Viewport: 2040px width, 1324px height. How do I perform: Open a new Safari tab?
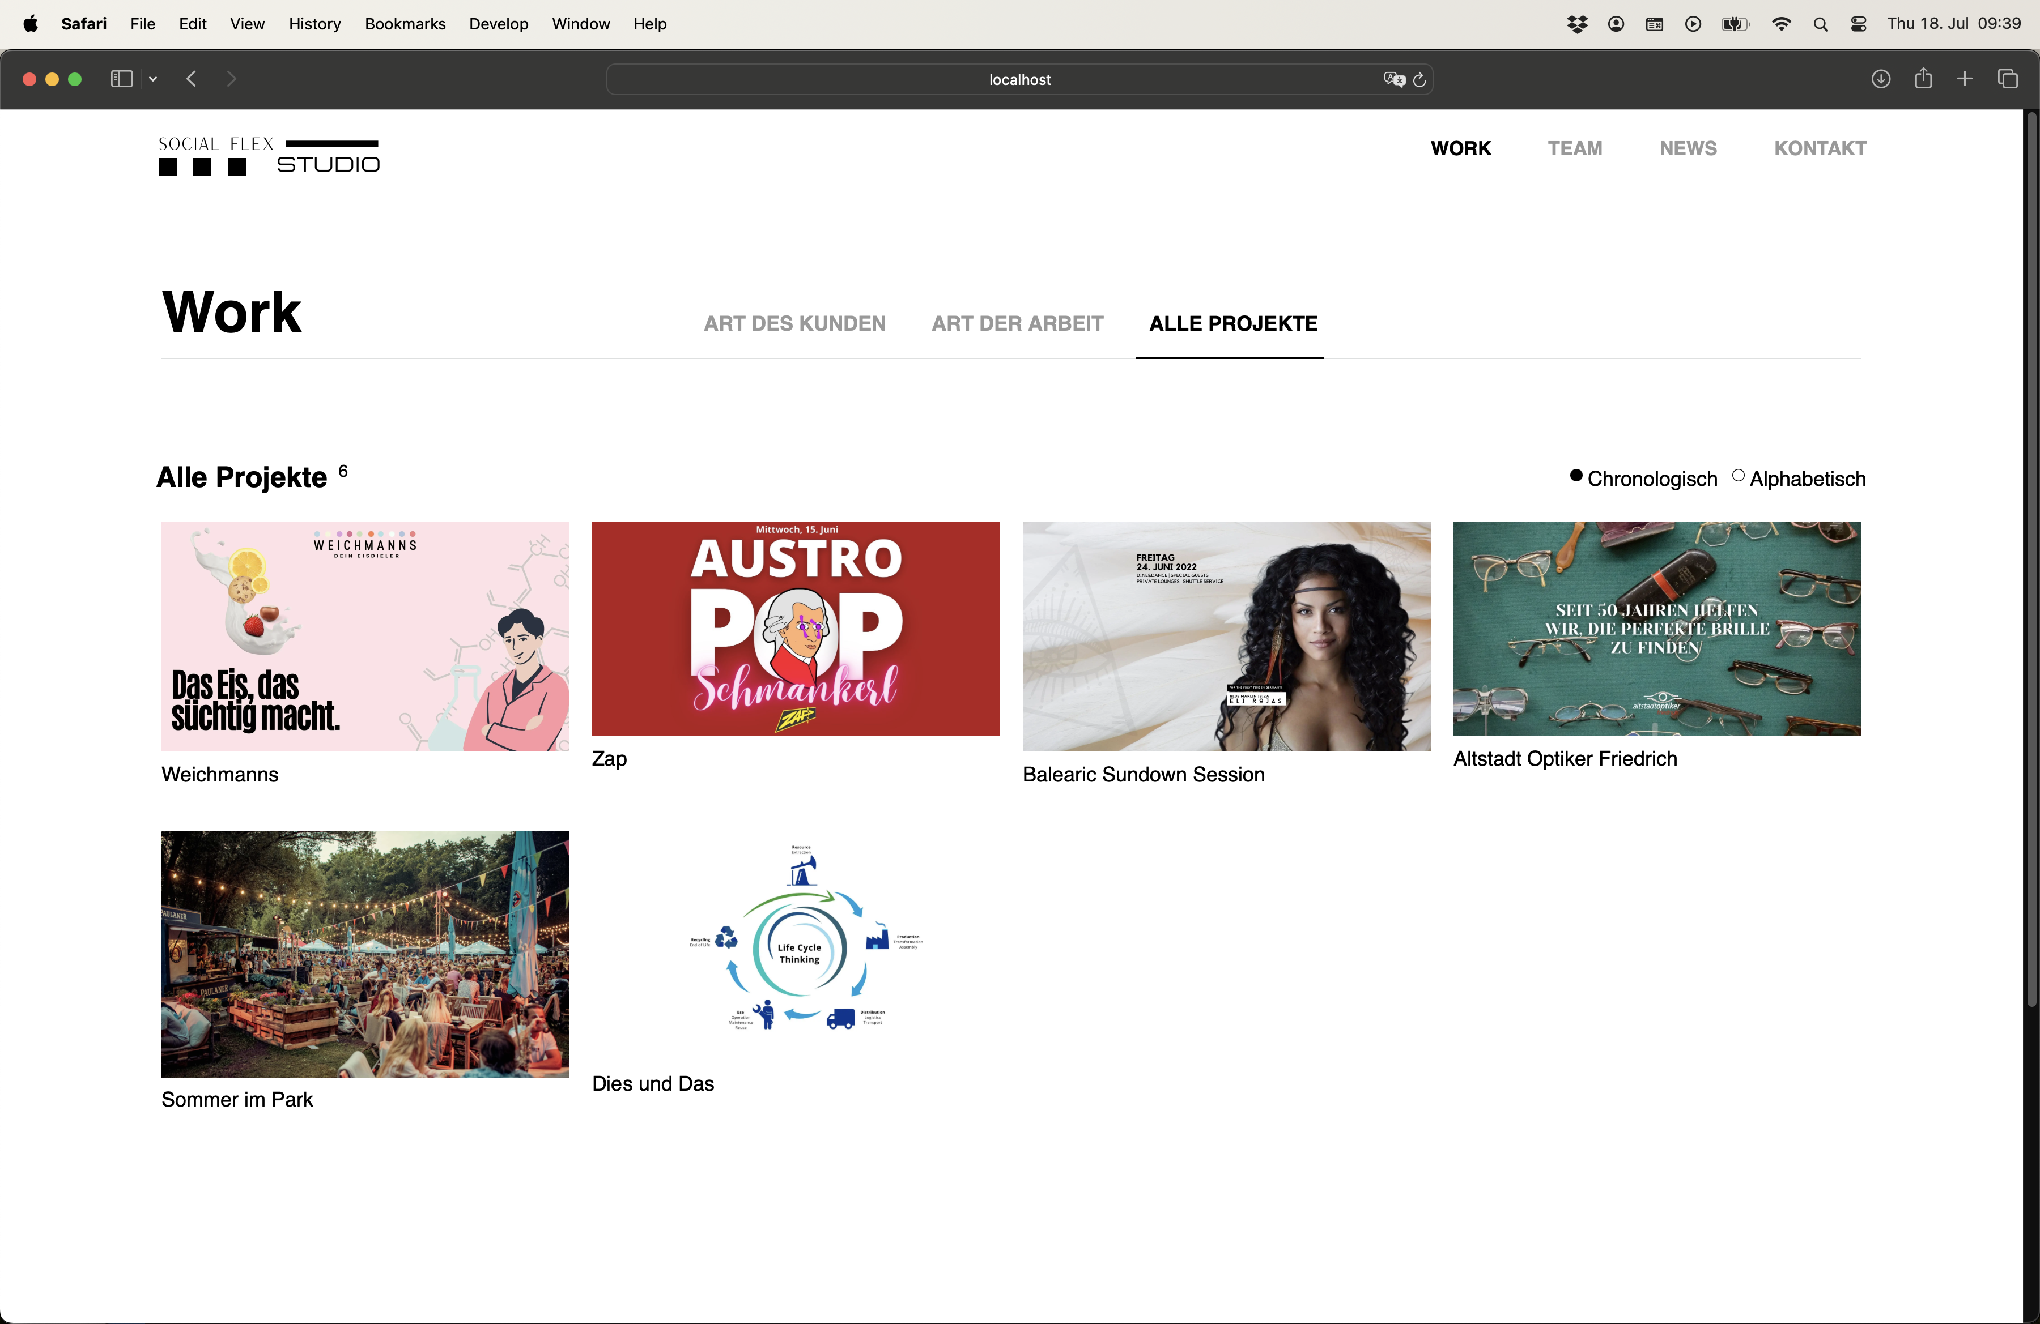tap(1965, 79)
